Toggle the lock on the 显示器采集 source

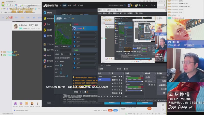tap(122, 93)
